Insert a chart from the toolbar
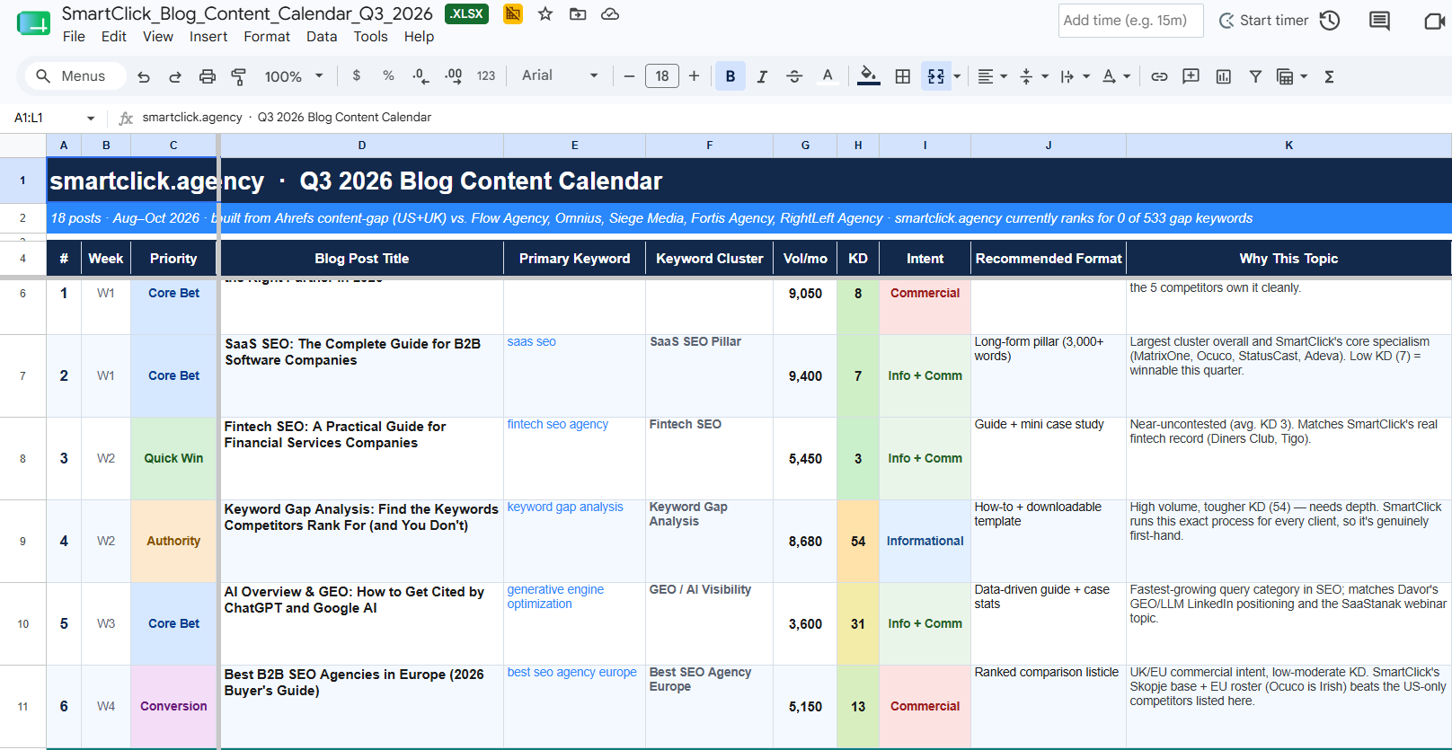The width and height of the screenshot is (1452, 750). (x=1224, y=76)
